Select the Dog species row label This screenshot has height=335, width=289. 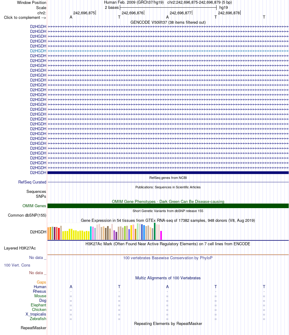[43, 300]
